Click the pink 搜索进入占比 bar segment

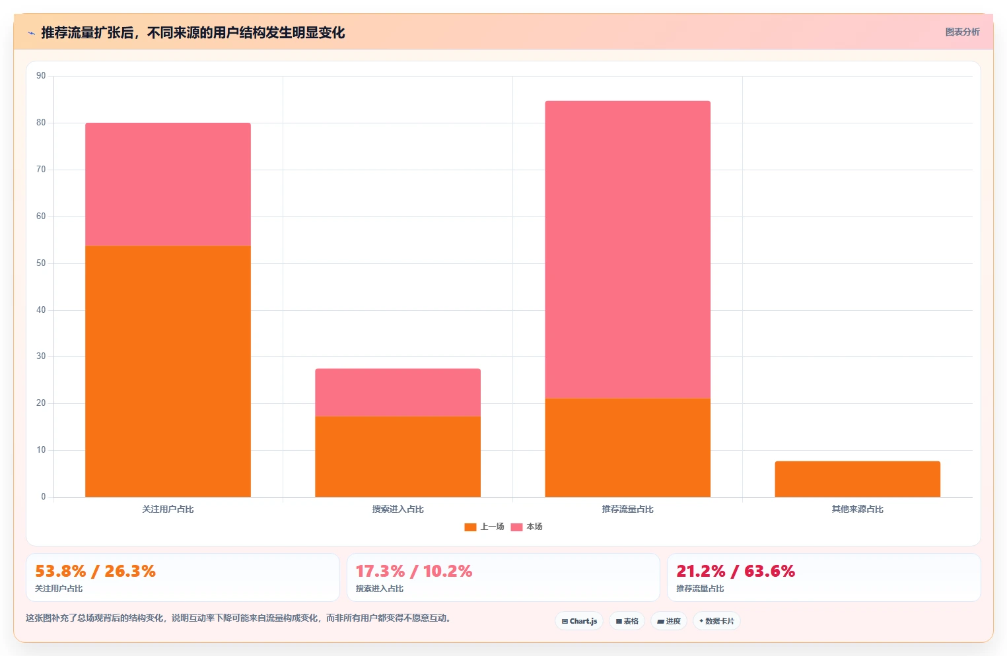[x=398, y=392]
